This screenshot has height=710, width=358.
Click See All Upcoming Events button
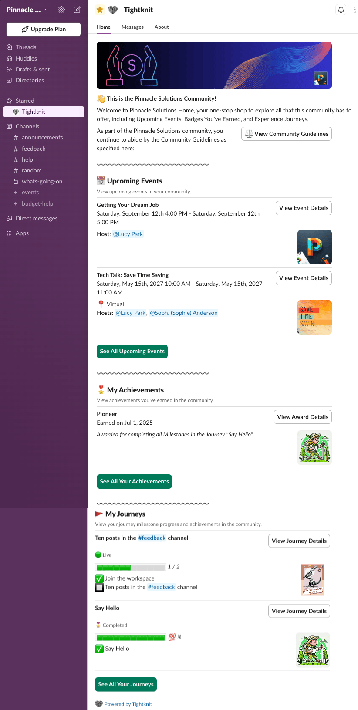(x=132, y=351)
